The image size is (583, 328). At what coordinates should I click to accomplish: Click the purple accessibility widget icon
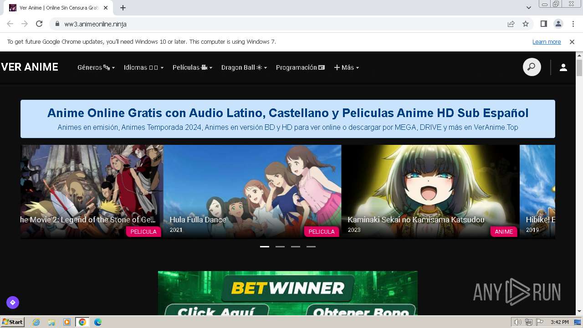click(13, 302)
